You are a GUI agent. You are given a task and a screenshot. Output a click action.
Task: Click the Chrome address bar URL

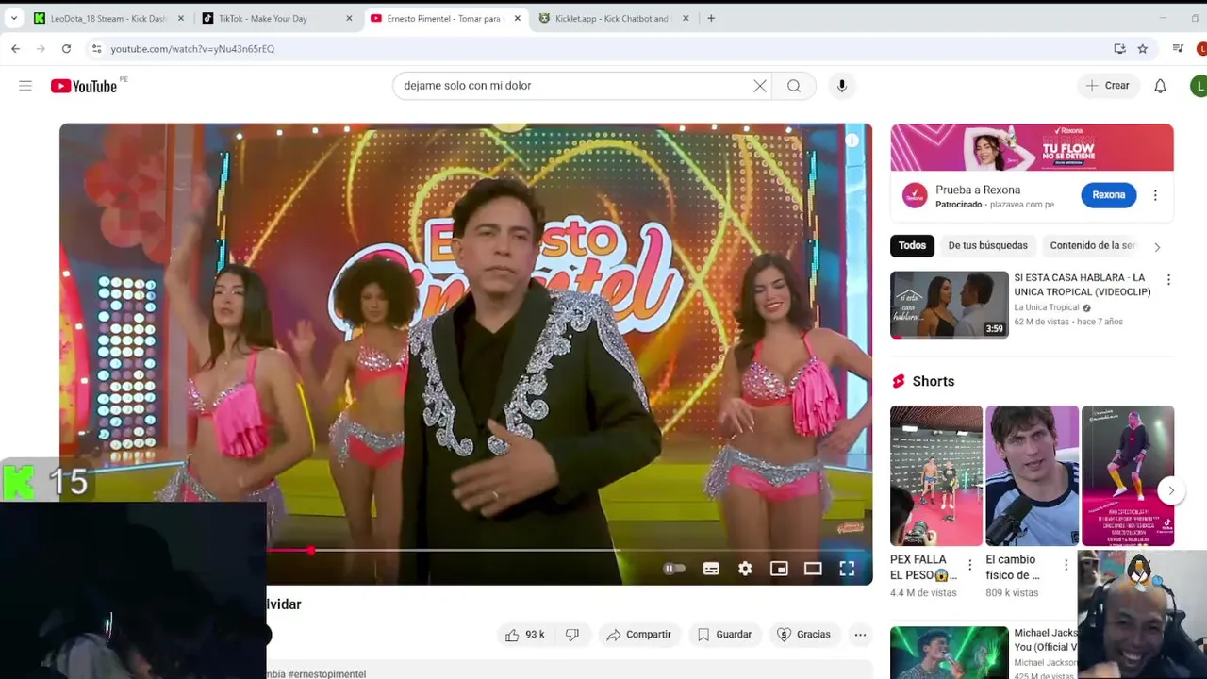click(x=192, y=48)
